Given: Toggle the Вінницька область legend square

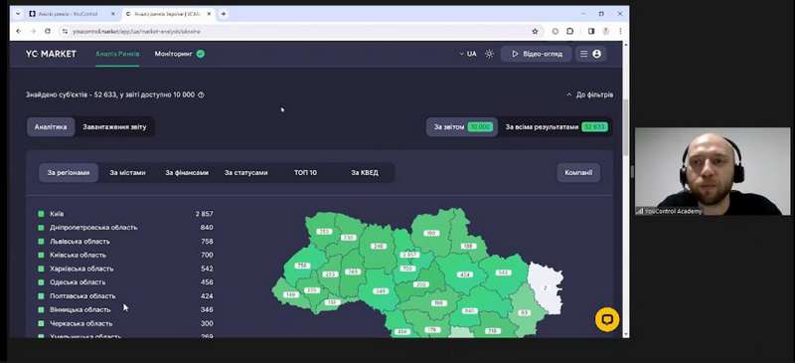Looking at the screenshot, I should coord(41,309).
